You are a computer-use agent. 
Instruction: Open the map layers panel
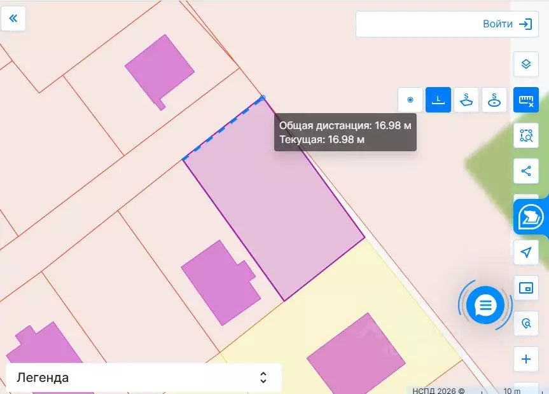click(525, 64)
